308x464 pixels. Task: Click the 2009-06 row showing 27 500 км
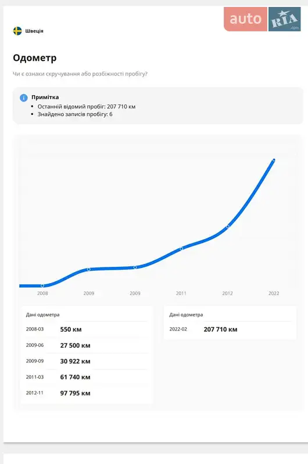click(87, 345)
